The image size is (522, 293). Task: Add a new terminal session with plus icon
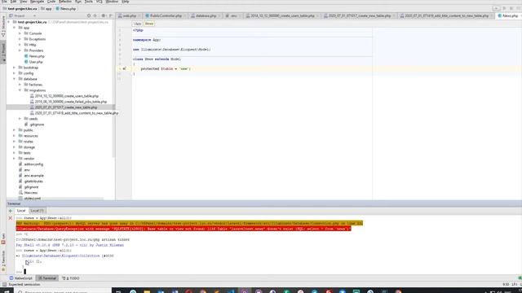(11, 211)
